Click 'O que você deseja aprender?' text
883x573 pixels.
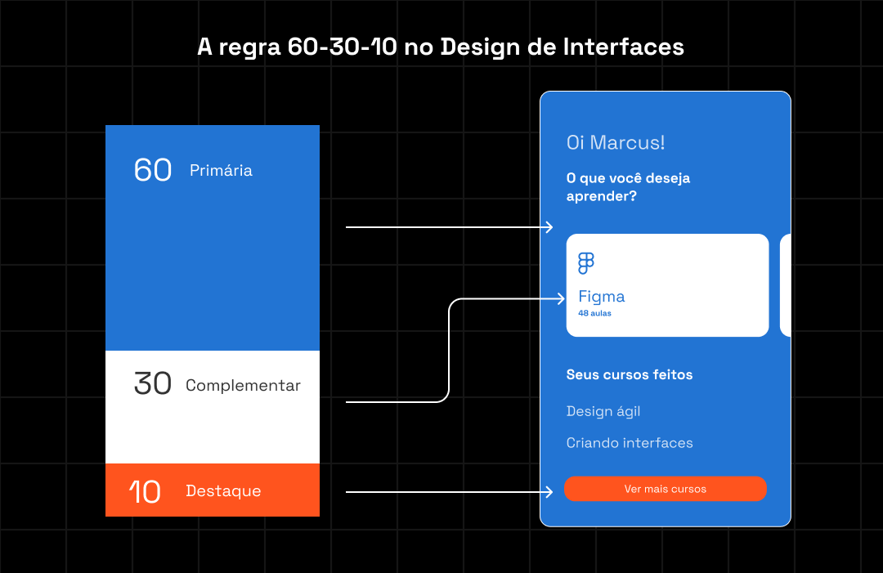(x=628, y=187)
